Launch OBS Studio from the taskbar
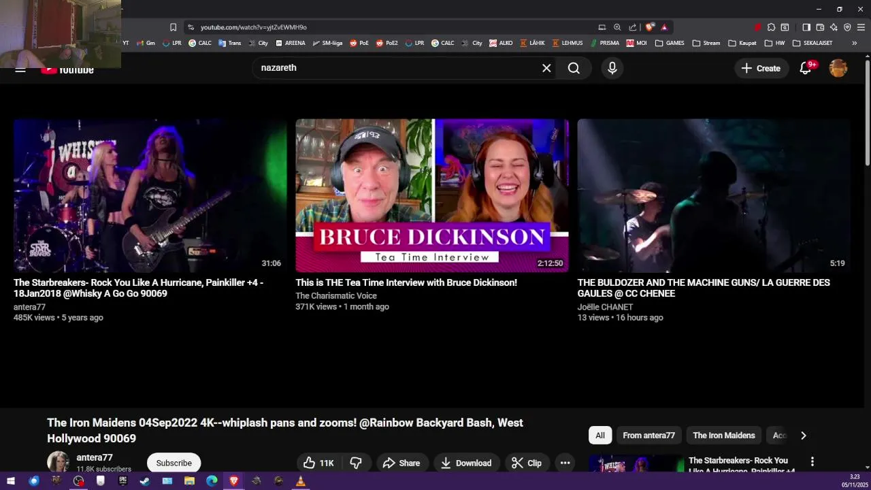 [79, 481]
